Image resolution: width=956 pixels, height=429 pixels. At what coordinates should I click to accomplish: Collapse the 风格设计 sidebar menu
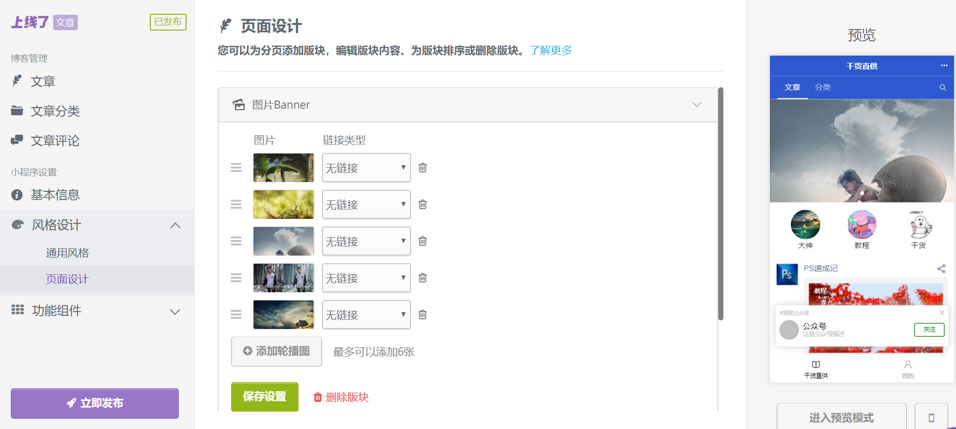click(x=175, y=225)
